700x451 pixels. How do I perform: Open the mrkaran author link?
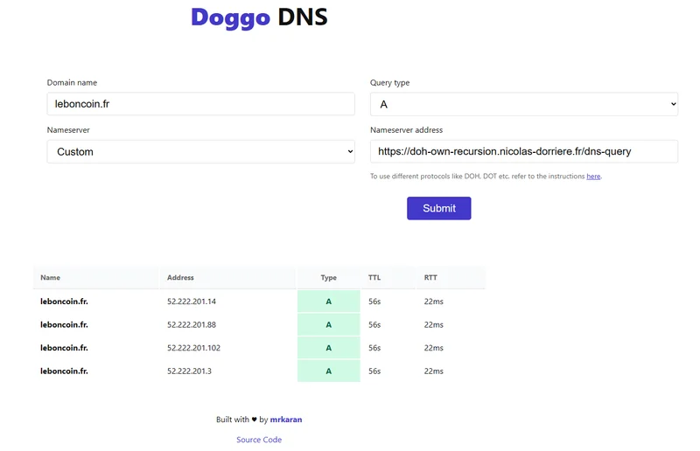pos(286,420)
